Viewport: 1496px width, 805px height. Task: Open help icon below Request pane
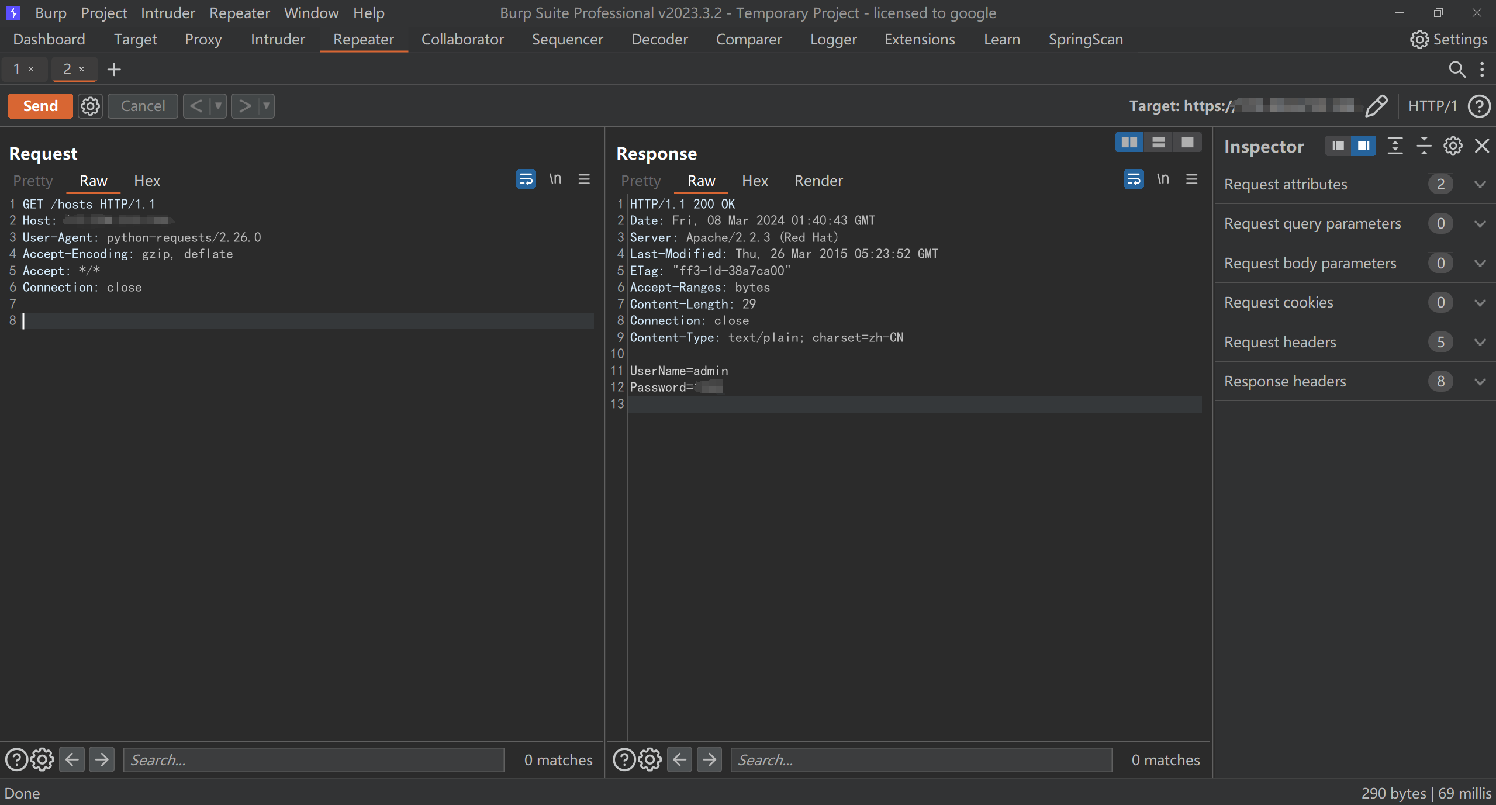(x=16, y=759)
